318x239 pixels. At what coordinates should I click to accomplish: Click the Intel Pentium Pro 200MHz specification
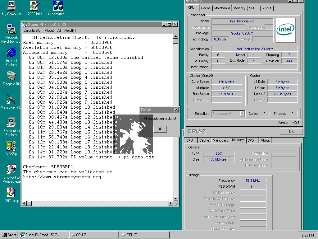pos(254,49)
